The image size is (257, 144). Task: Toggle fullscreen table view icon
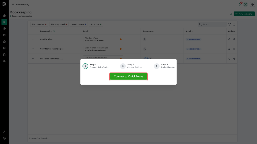point(234,24)
